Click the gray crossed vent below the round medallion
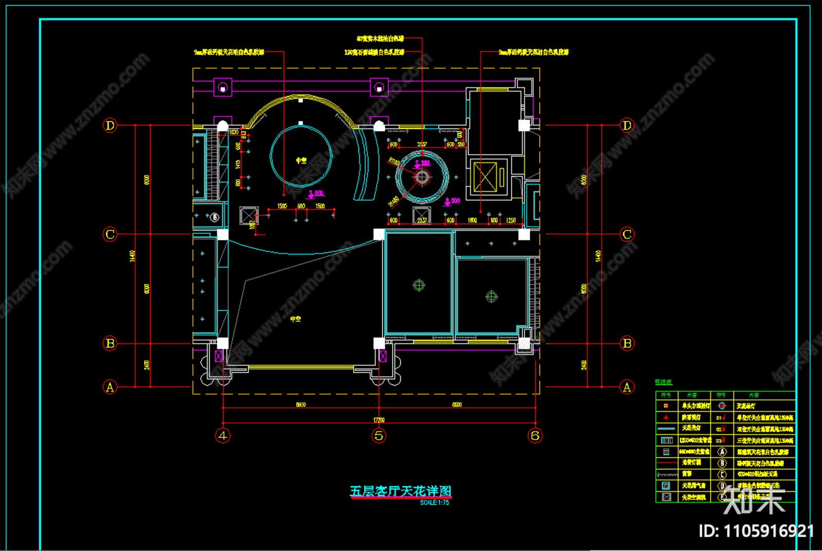 (422, 215)
